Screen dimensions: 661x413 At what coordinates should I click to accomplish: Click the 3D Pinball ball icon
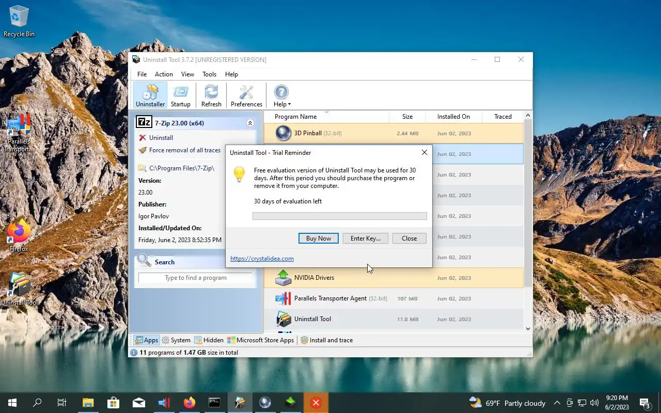coord(284,133)
